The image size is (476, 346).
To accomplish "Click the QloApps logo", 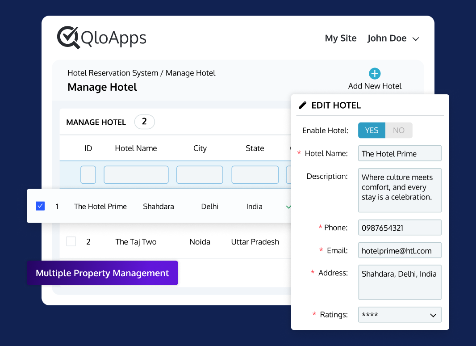I will tap(102, 38).
